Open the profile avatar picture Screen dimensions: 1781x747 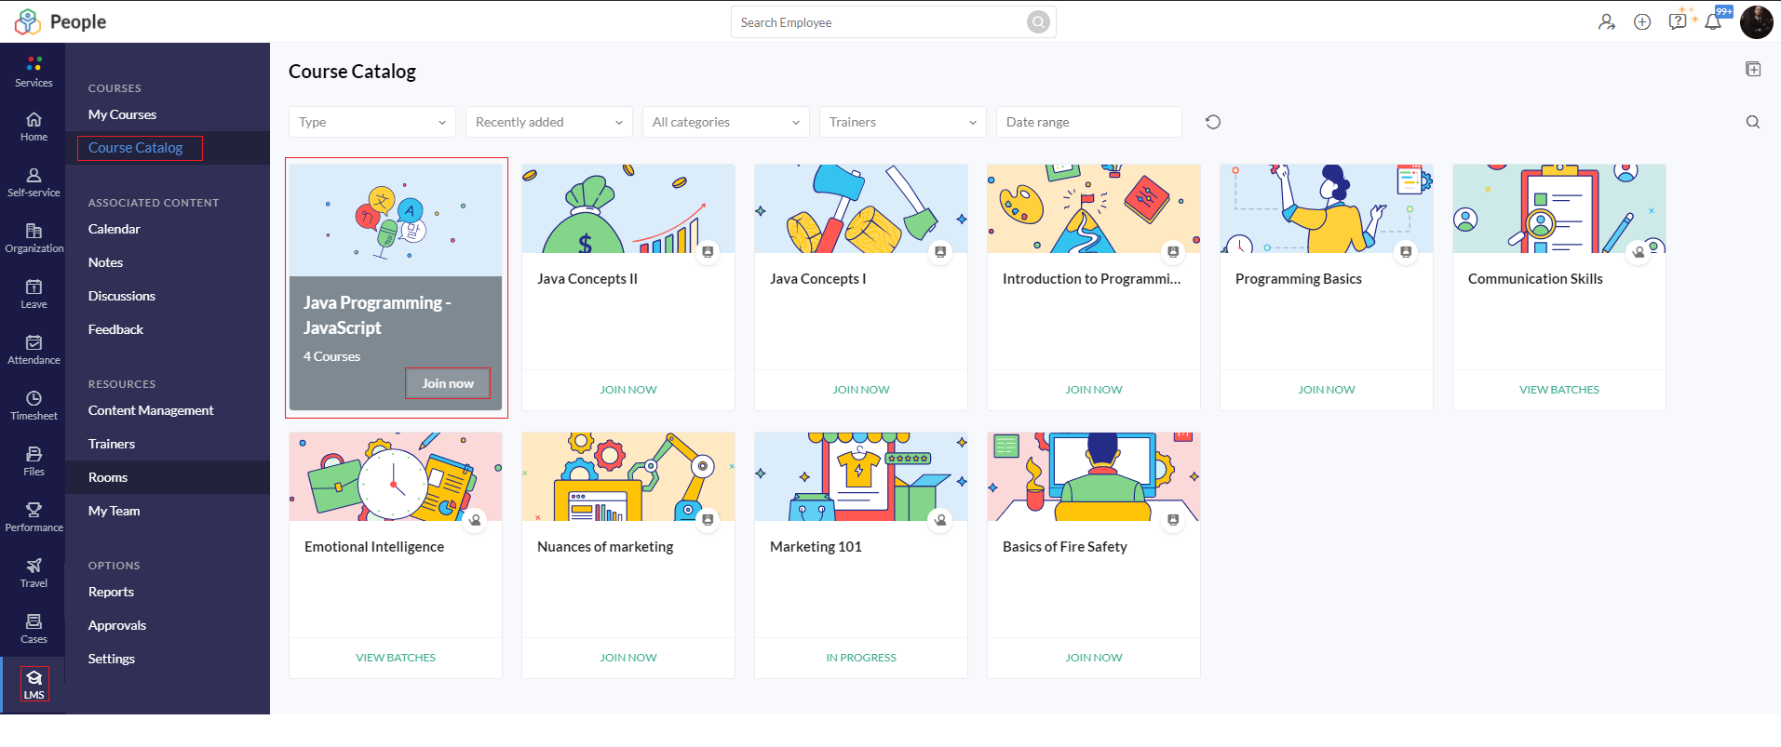pos(1757,21)
